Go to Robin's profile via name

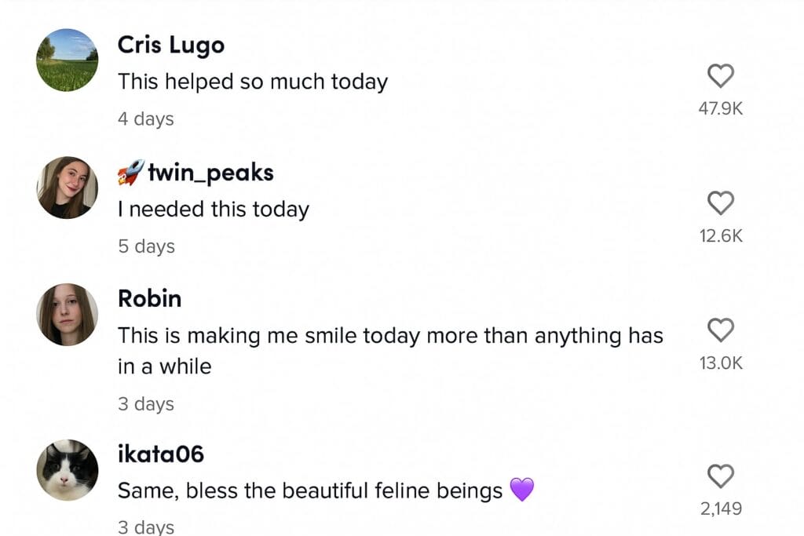click(149, 299)
